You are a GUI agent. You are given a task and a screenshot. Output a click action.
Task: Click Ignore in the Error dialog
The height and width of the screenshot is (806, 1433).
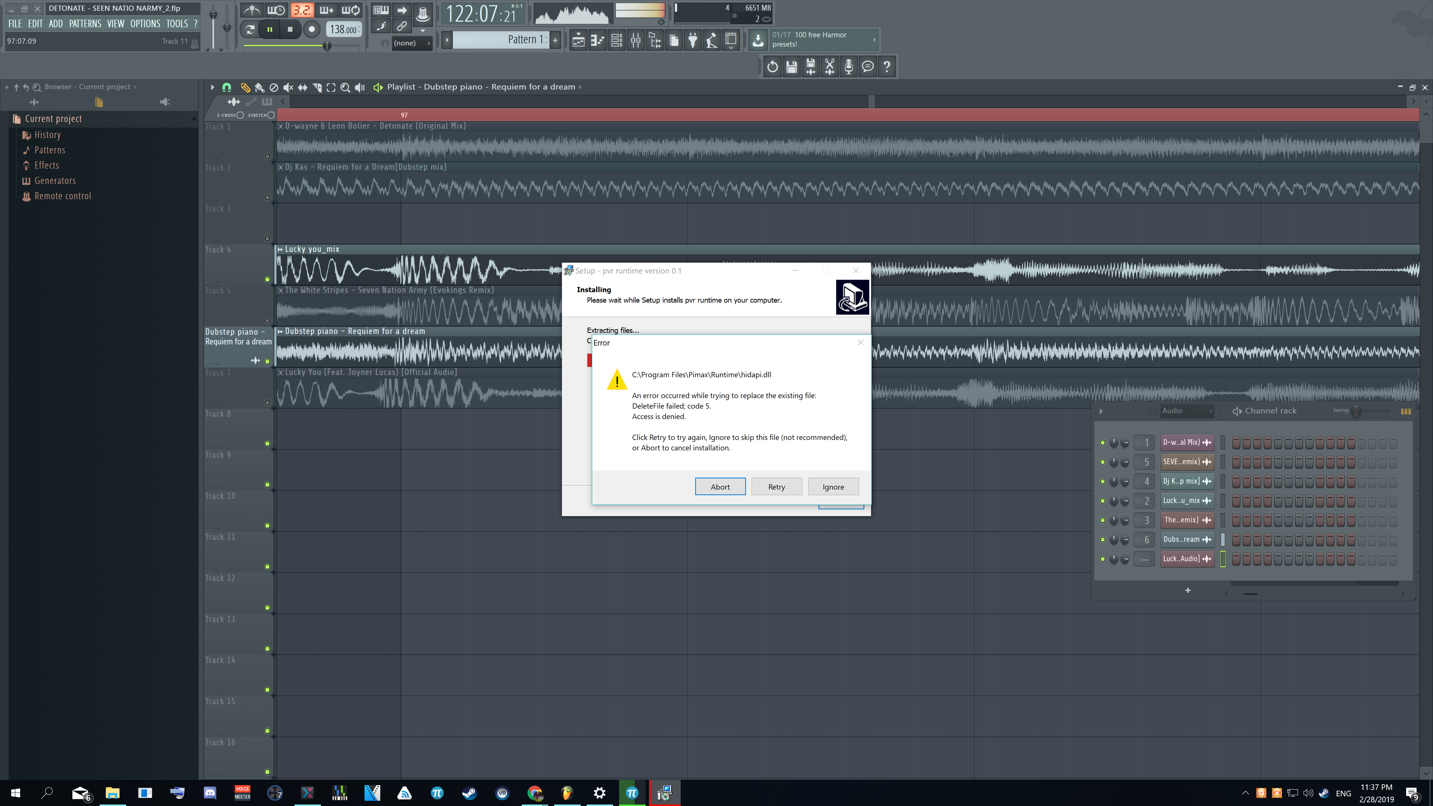pyautogui.click(x=833, y=487)
